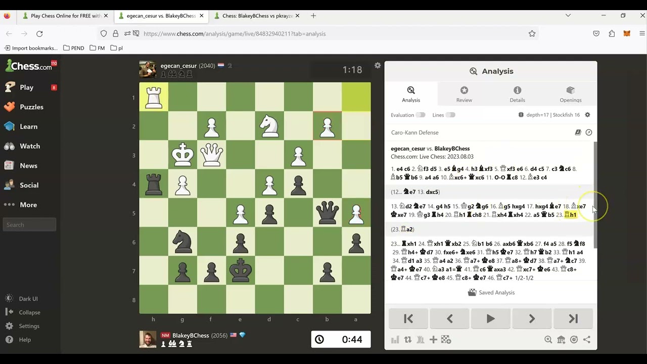Viewport: 647px width, 364px height.
Task: Click BlakeyBChess username below board
Action: pyautogui.click(x=191, y=336)
